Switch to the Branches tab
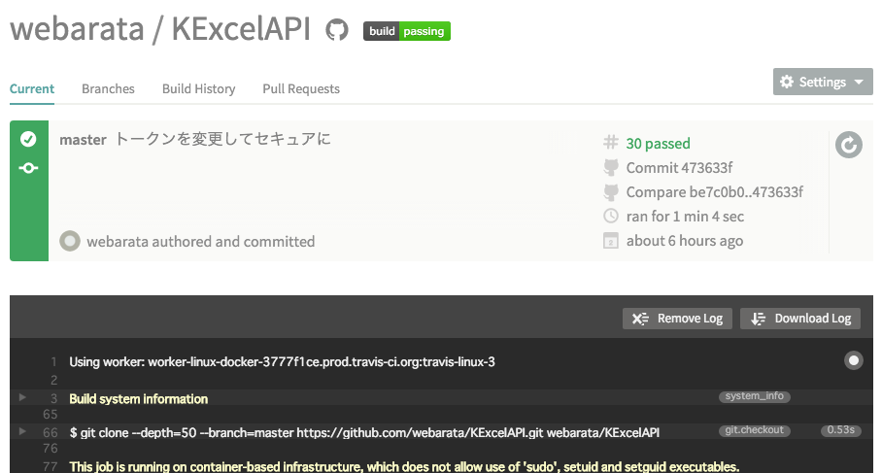Image resolution: width=882 pixels, height=473 pixels. 108,88
